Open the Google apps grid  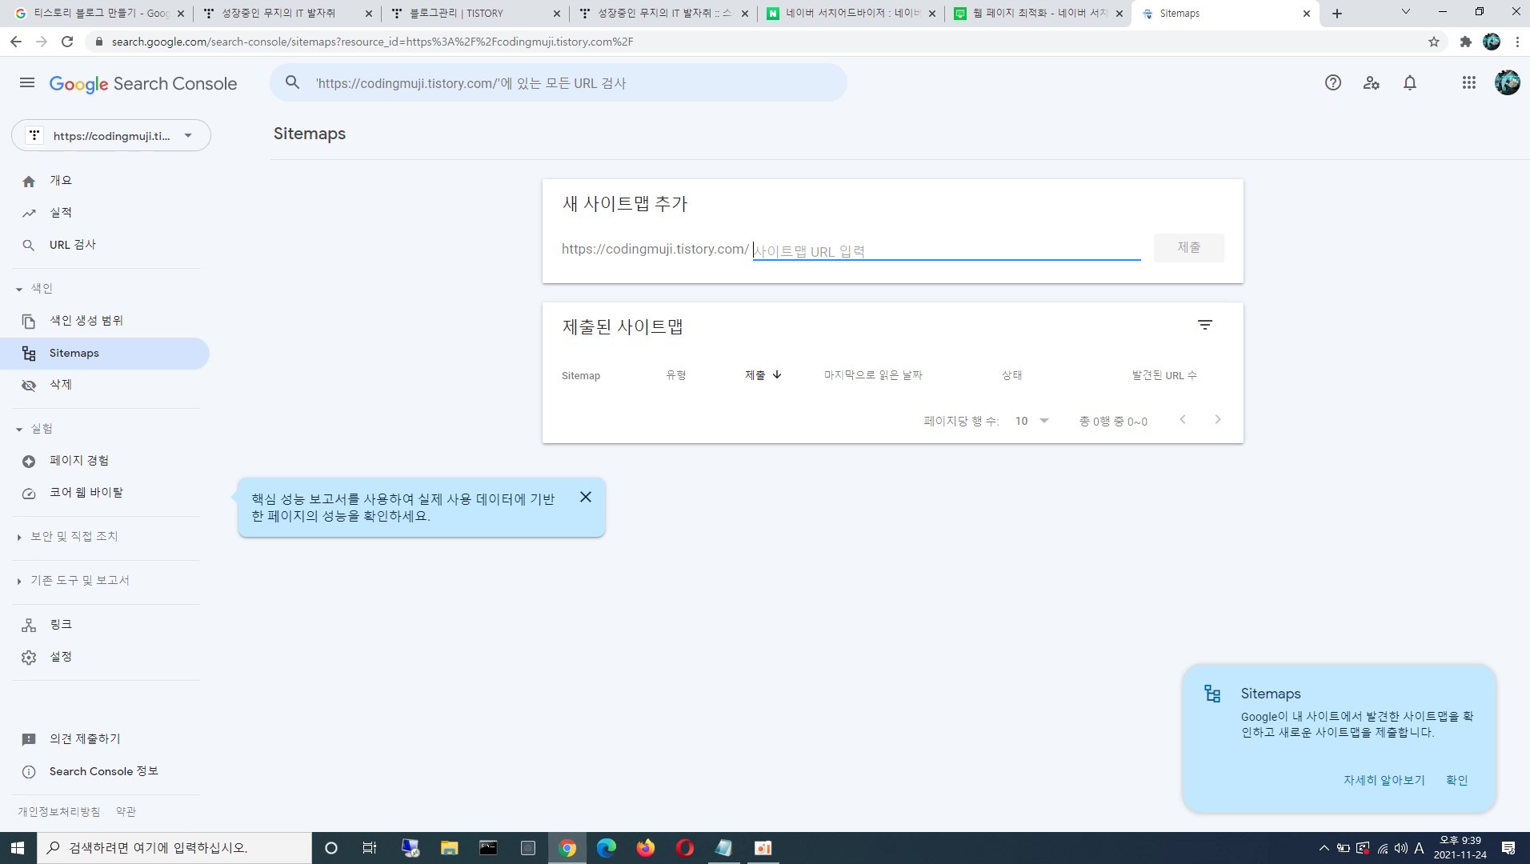click(1468, 82)
